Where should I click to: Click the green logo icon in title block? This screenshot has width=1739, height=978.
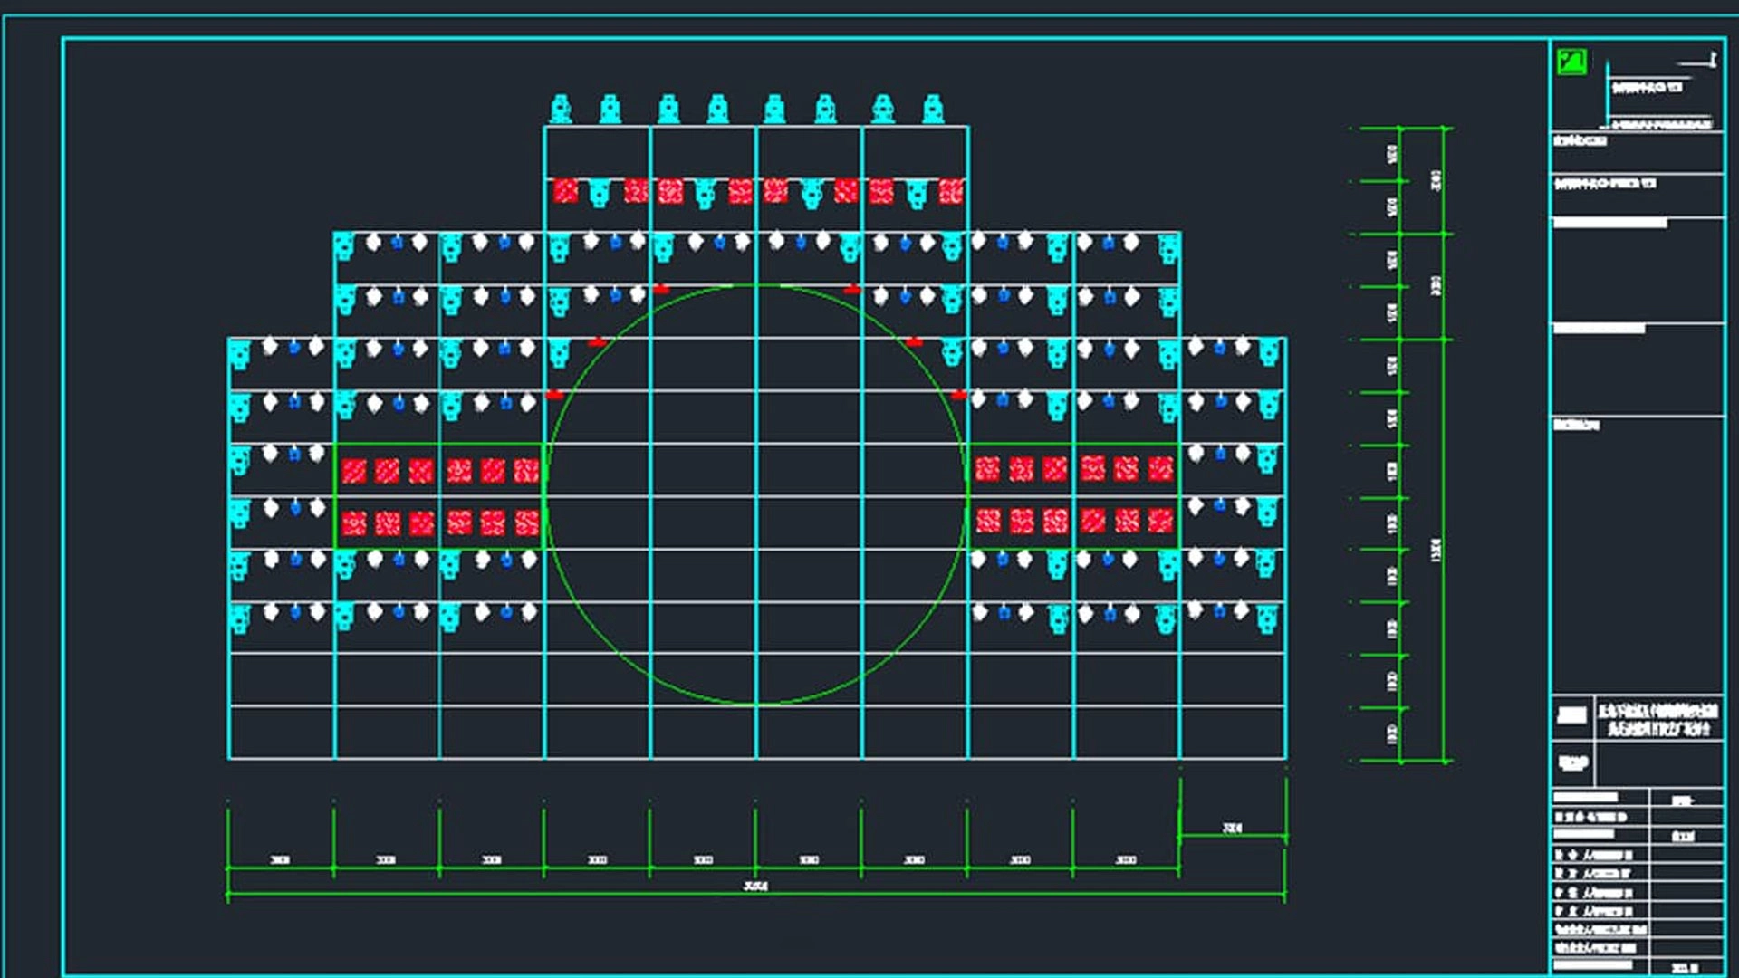click(1571, 62)
